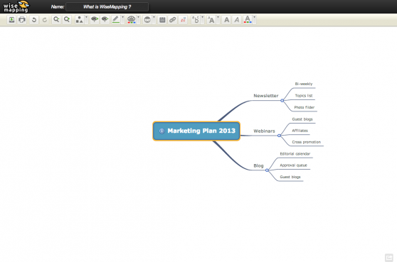The image size is (397, 262).
Task: Select the Bi-weekly subtopic
Action: tap(304, 84)
